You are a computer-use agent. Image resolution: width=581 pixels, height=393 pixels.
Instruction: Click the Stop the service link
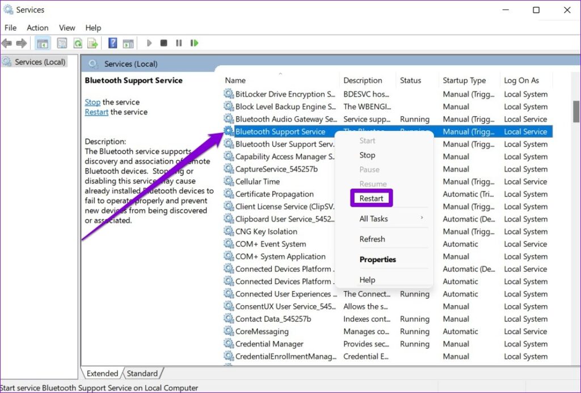pos(92,102)
